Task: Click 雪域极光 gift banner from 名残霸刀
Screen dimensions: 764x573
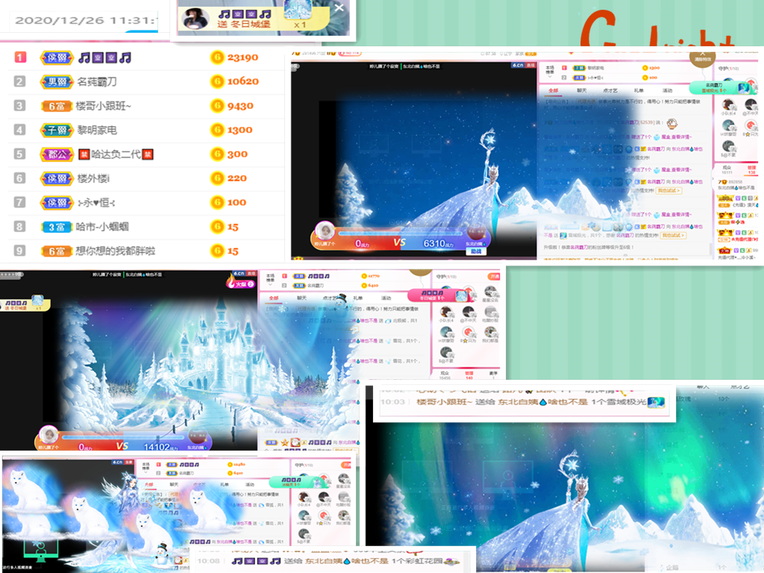Action: coord(722,88)
